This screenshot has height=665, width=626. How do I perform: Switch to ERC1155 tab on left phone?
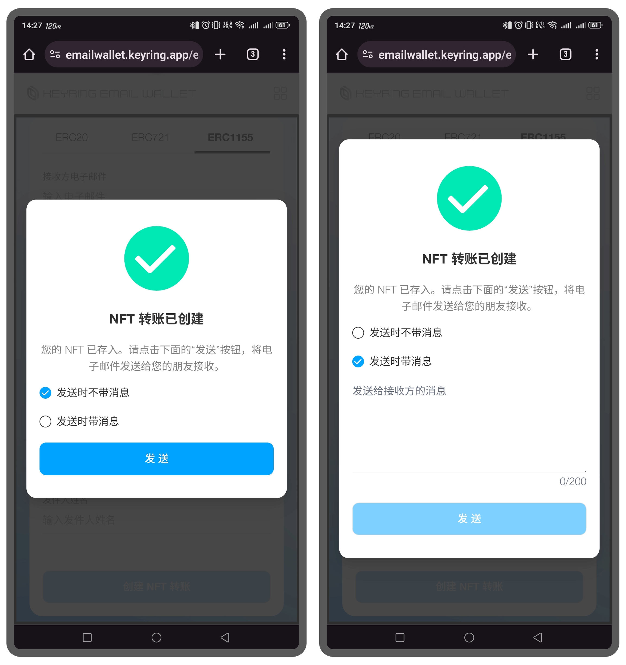point(230,138)
